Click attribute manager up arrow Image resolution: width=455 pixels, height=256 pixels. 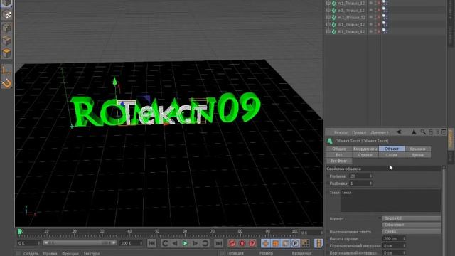tap(414, 132)
